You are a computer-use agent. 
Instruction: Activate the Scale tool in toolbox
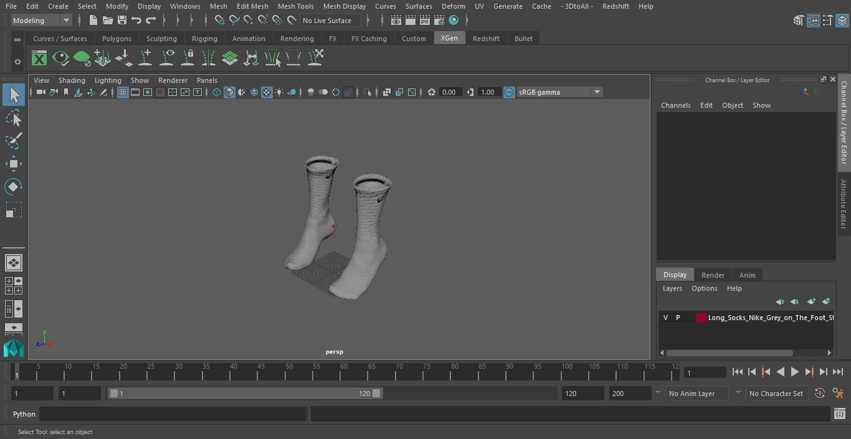(x=14, y=210)
